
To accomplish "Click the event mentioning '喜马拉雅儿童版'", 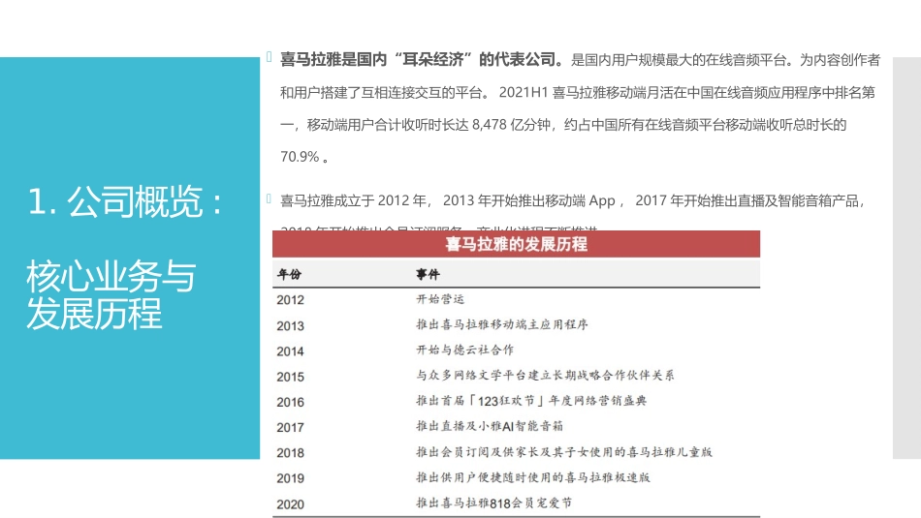I will click(564, 452).
